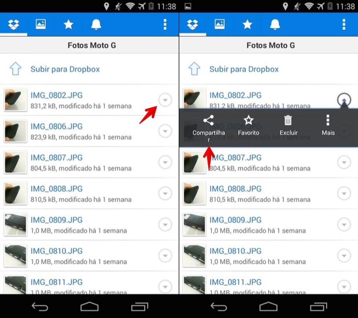Tap airplane mode icon in right status bar

point(321,7)
